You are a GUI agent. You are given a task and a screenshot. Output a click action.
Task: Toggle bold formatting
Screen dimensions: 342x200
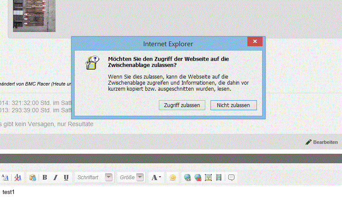point(45,178)
